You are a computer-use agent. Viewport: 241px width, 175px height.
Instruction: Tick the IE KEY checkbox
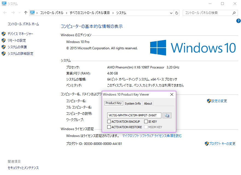[146, 122]
